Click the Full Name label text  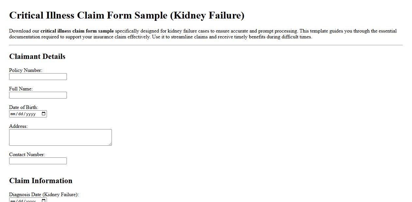point(21,88)
